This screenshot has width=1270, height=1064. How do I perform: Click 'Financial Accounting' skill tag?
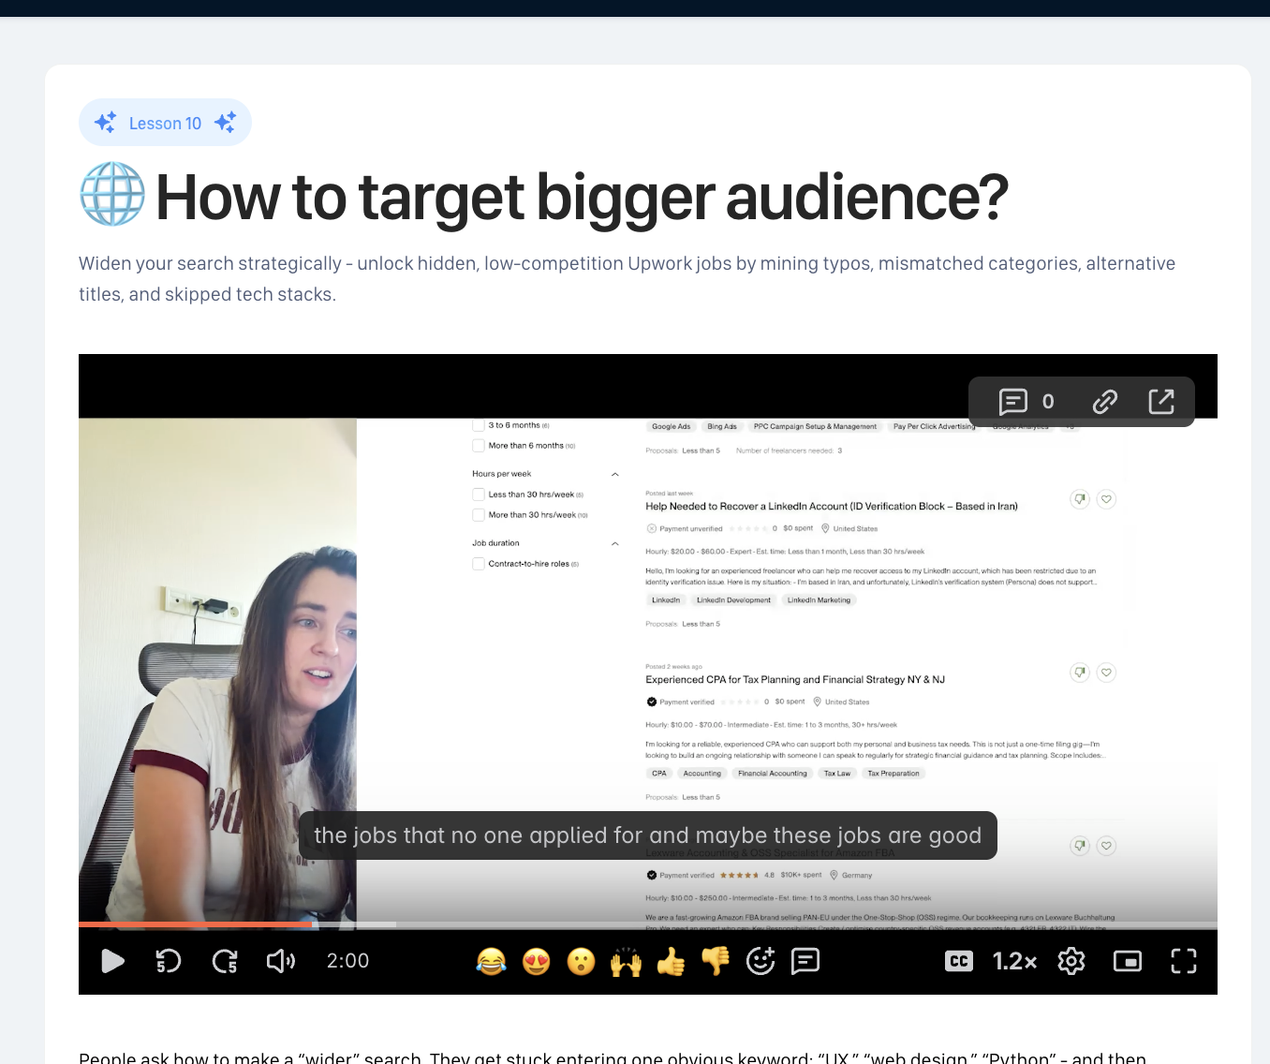pyautogui.click(x=773, y=774)
